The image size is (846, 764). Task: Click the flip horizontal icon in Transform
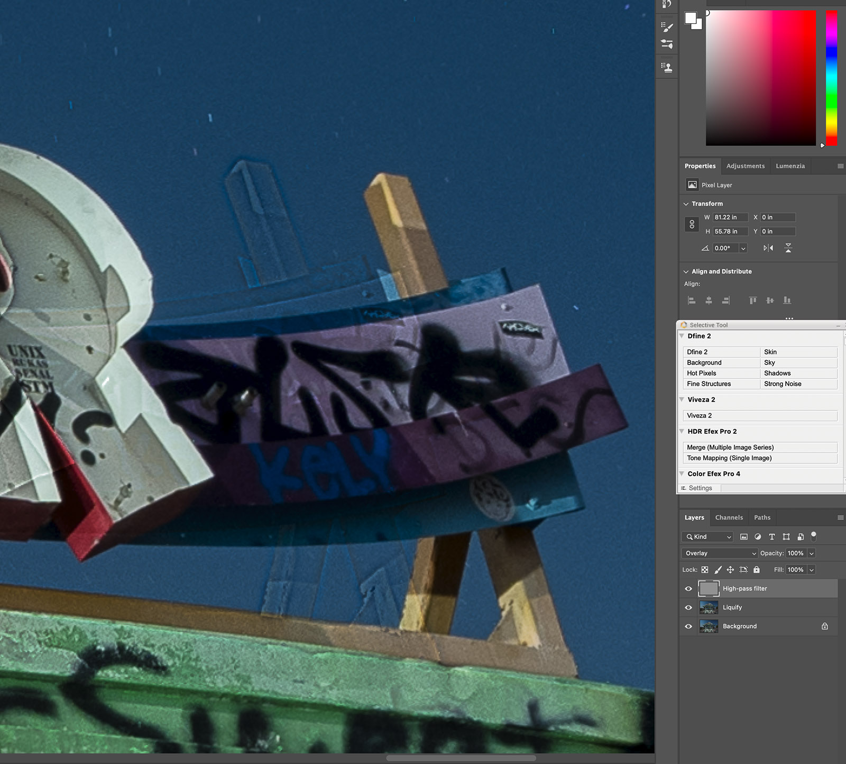pos(768,248)
